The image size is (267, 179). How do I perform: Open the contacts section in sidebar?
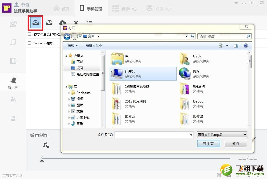click(13, 99)
